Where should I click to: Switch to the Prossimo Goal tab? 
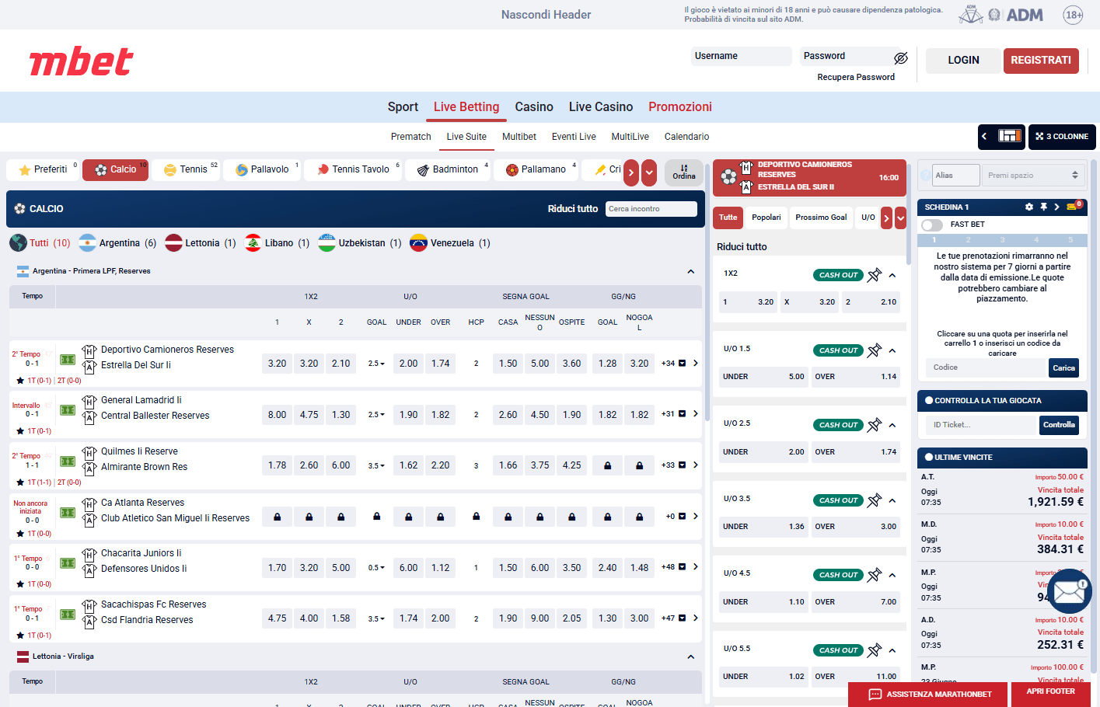[x=821, y=218]
